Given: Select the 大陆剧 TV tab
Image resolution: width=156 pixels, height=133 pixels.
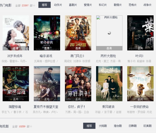Looking at the screenshot, I should click(103, 126).
